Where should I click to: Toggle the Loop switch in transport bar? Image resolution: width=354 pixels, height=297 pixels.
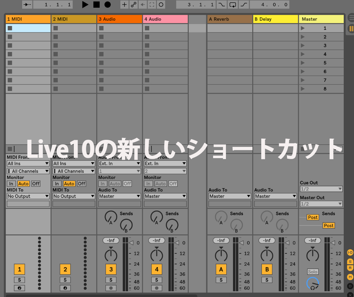pyautogui.click(x=233, y=5)
